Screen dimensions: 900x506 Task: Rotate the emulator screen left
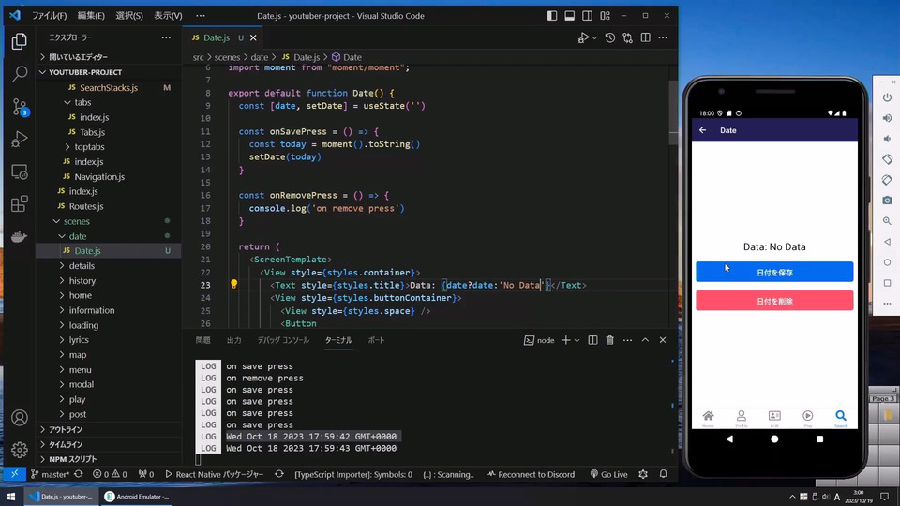(x=887, y=159)
